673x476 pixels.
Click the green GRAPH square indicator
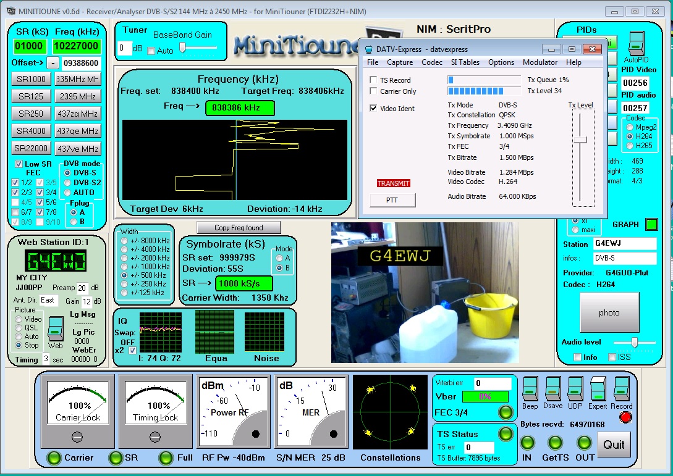(651, 224)
